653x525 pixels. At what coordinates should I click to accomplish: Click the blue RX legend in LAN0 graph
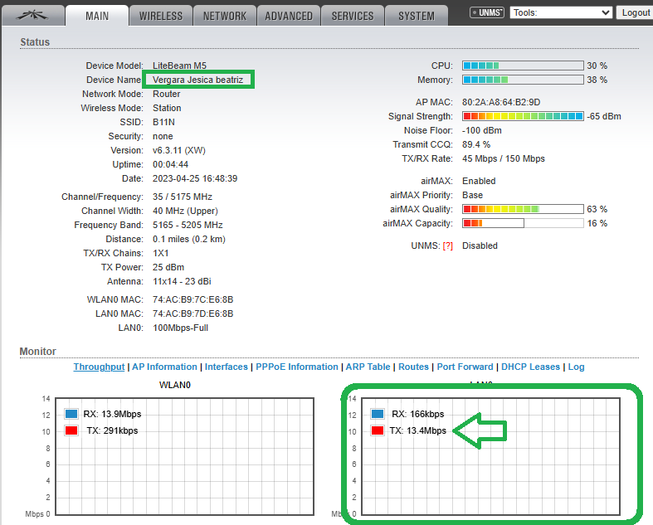[x=378, y=414]
